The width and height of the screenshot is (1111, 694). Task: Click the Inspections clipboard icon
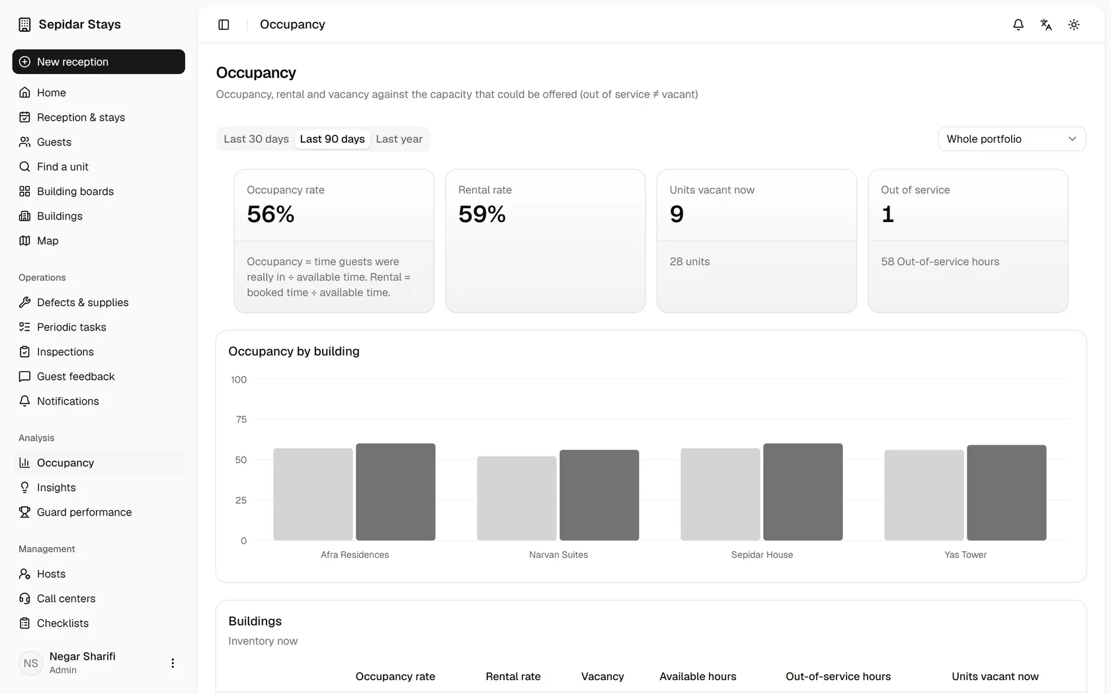24,352
